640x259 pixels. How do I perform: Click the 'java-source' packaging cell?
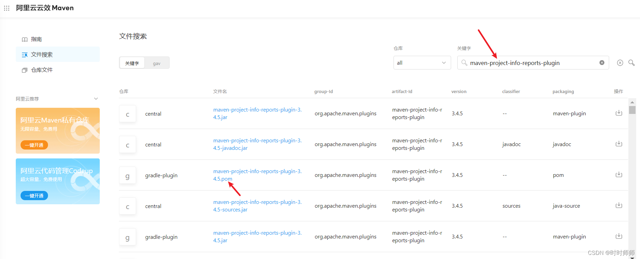point(566,206)
